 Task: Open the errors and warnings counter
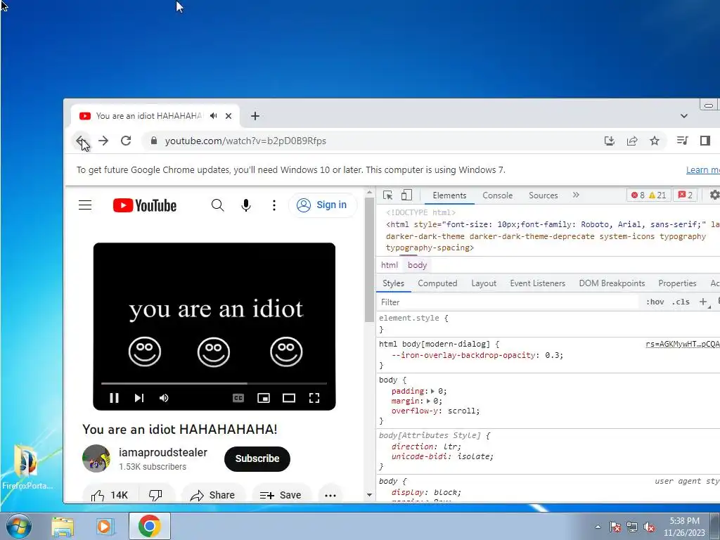coord(648,195)
